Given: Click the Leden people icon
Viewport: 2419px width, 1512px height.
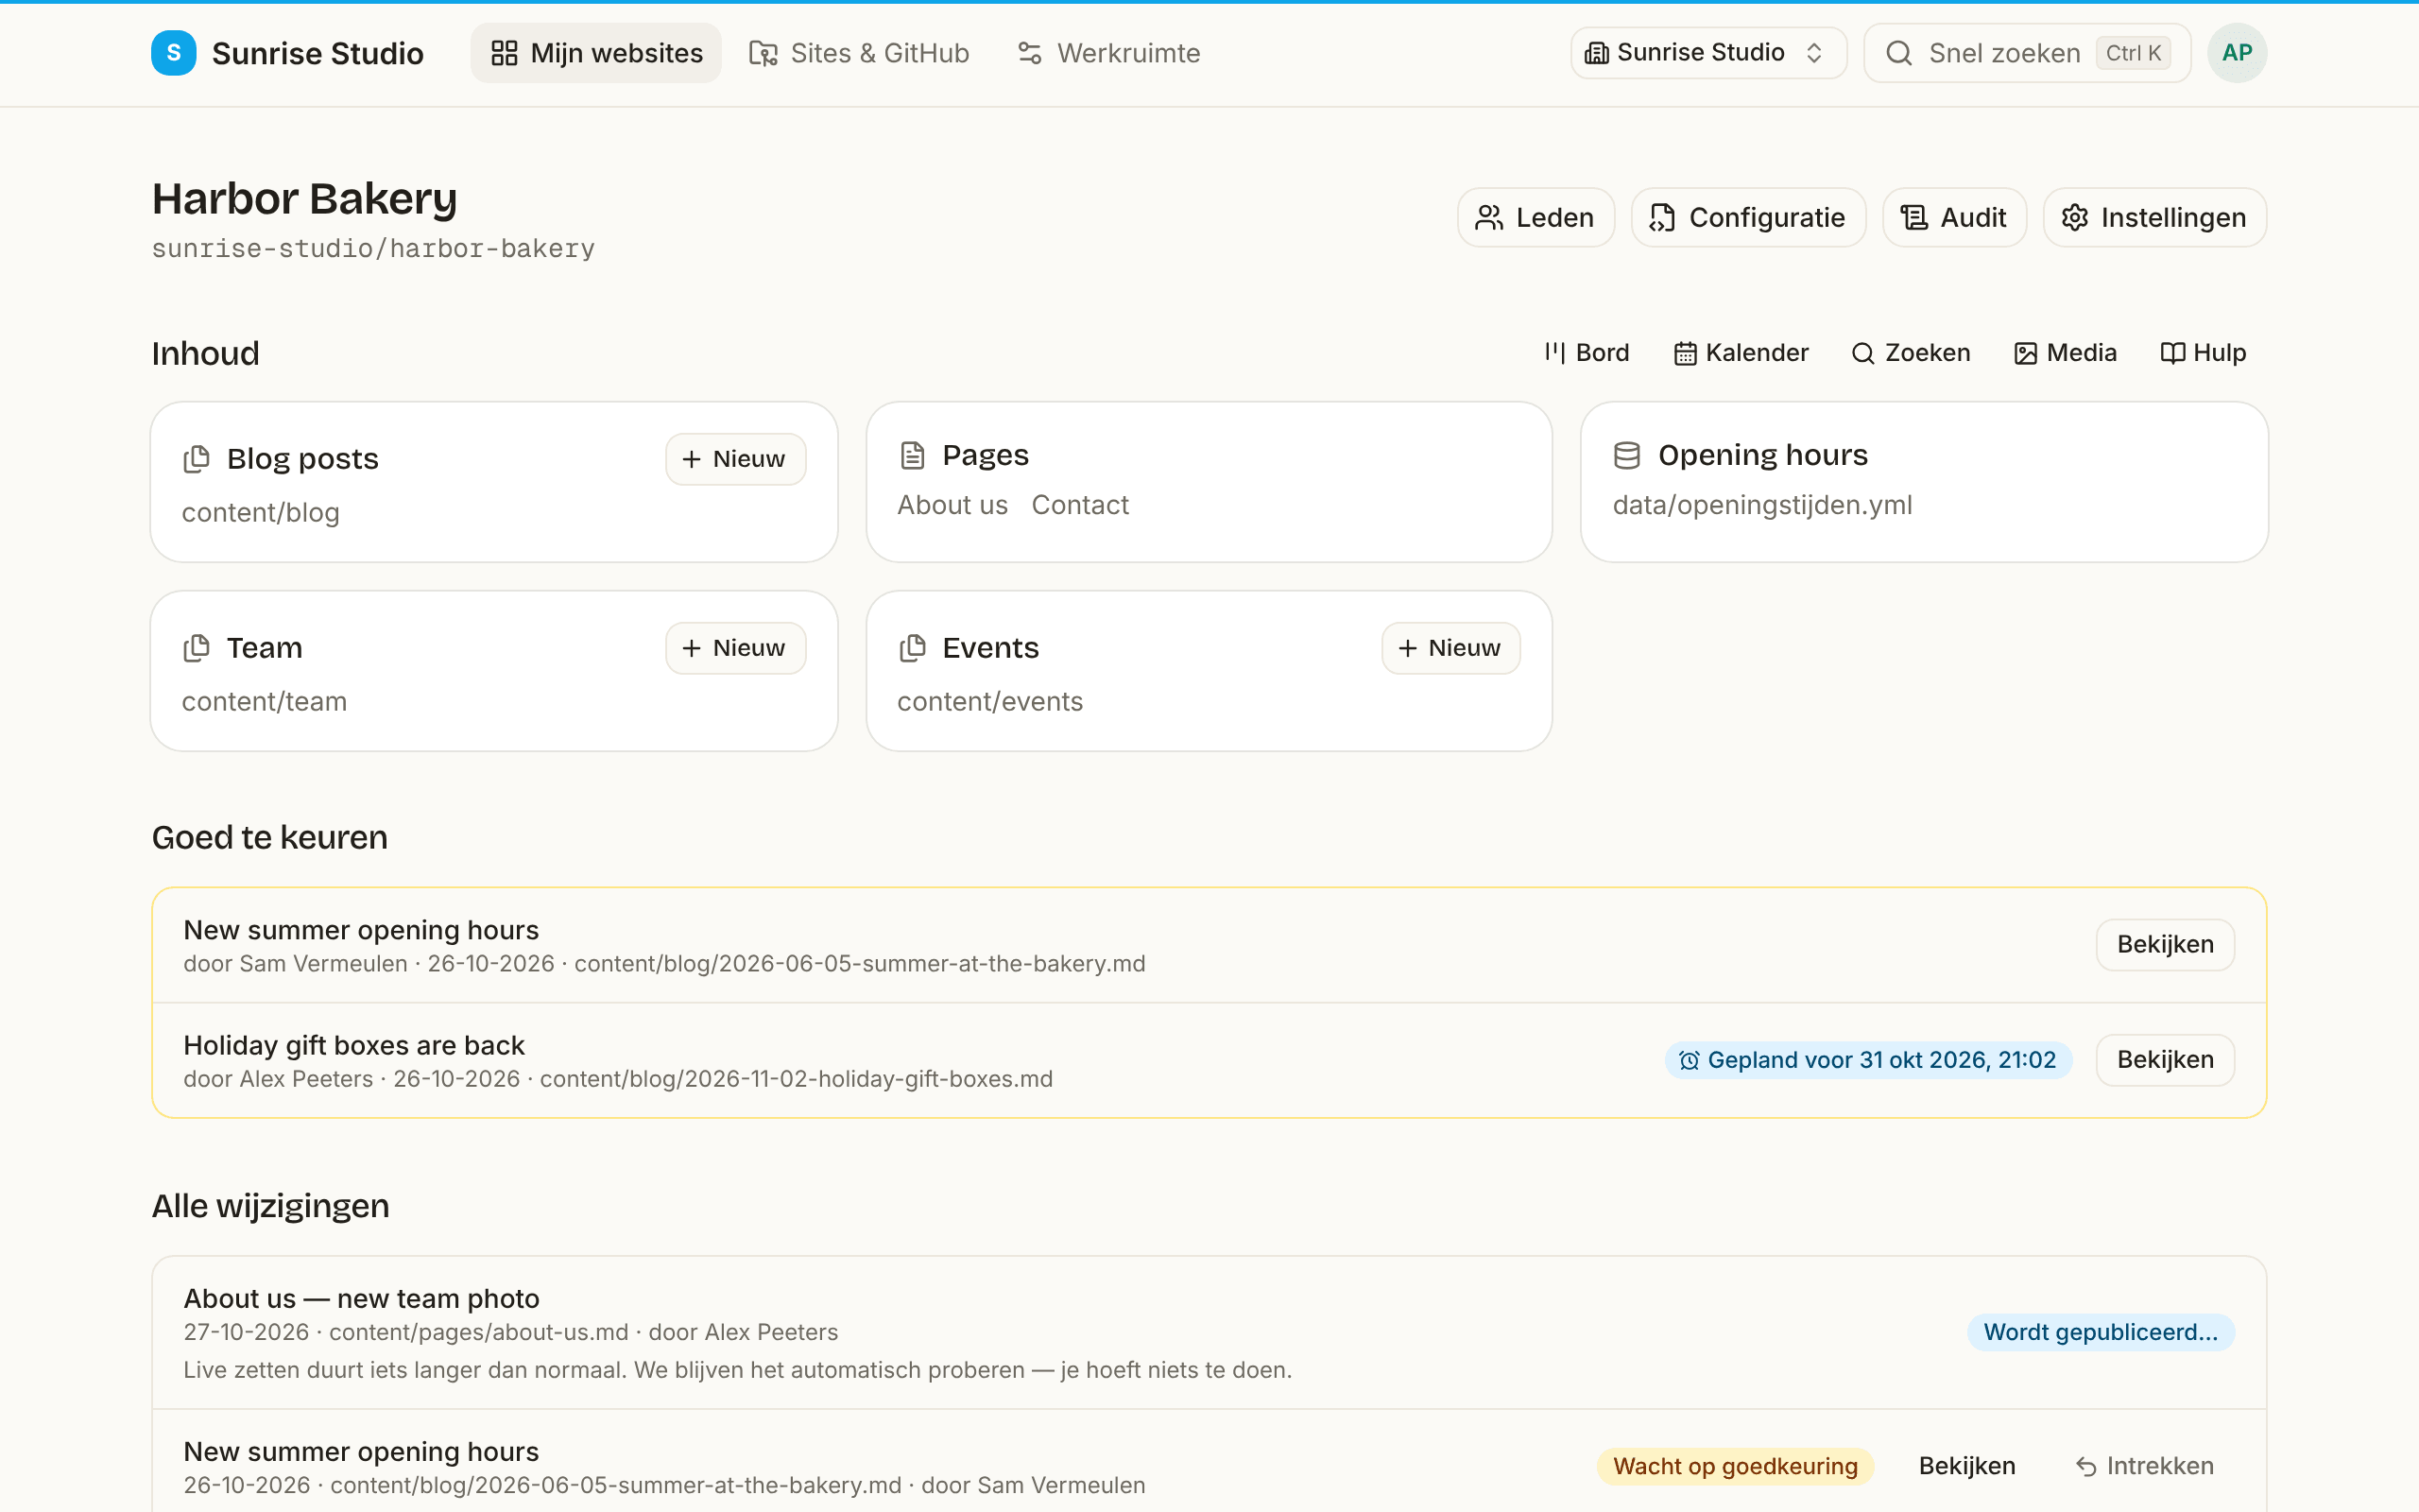Looking at the screenshot, I should click(x=1489, y=217).
